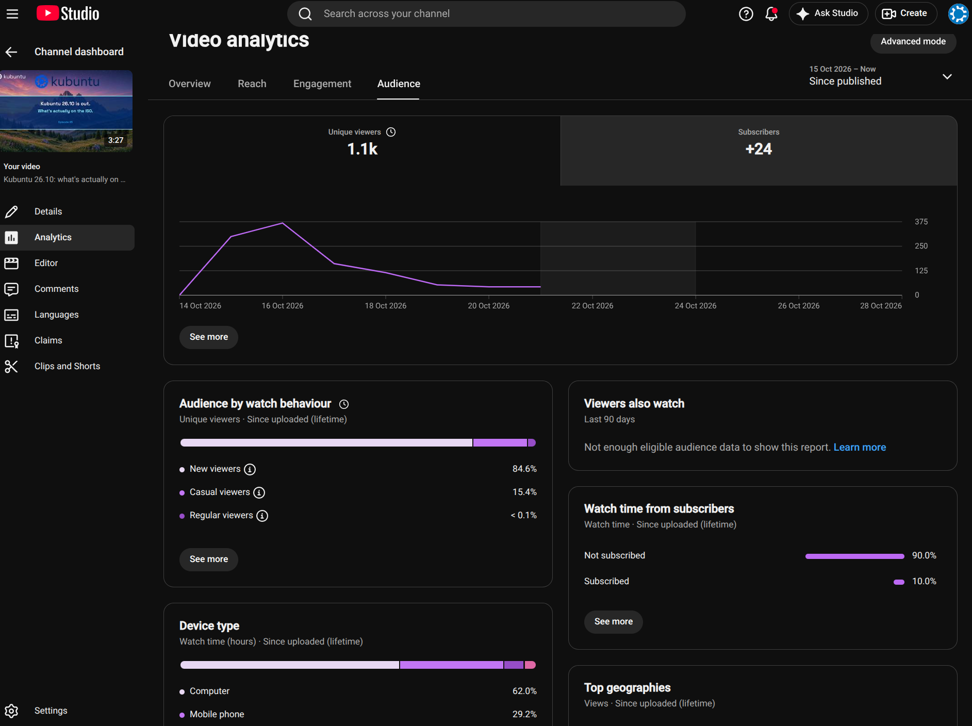Click the search magnifier icon
The width and height of the screenshot is (972, 726).
point(305,14)
